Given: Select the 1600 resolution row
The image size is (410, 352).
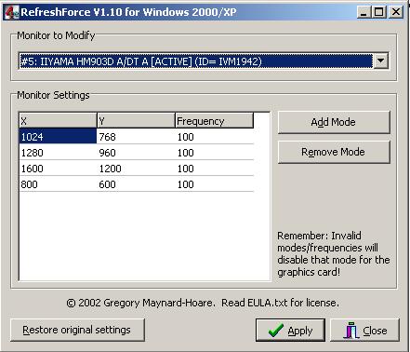Looking at the screenshot, I should (137, 169).
